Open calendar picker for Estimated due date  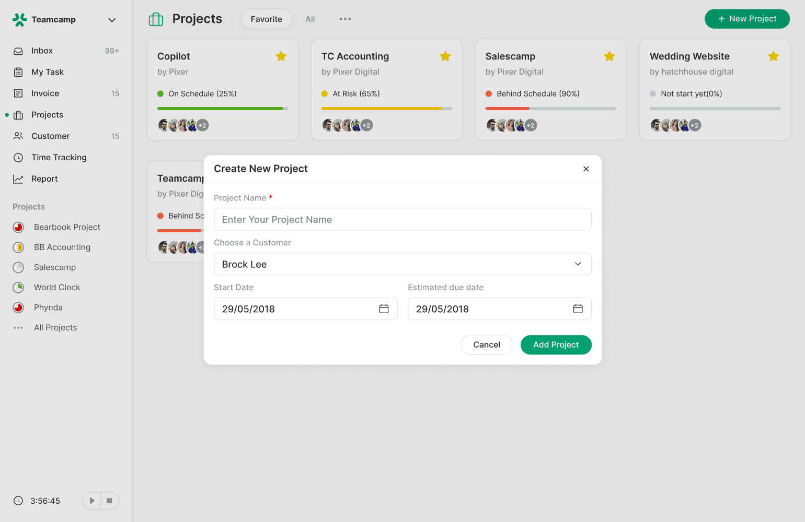point(578,309)
